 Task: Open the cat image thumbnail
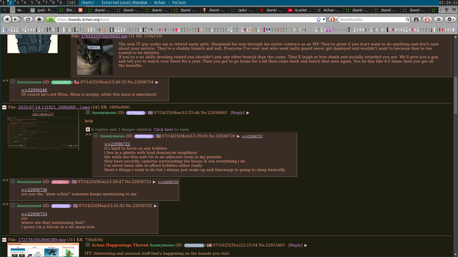coord(95,57)
